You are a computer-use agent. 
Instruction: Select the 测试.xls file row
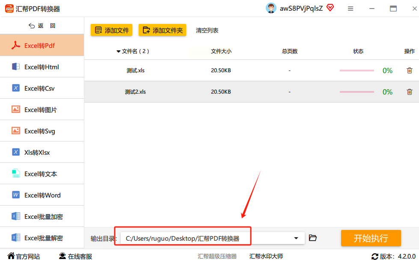point(252,71)
